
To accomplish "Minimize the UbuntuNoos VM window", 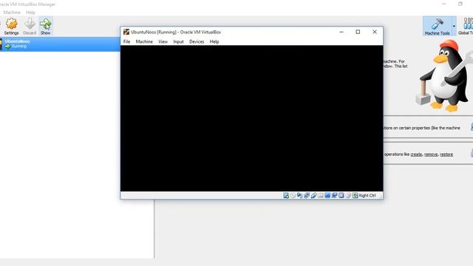I will pos(341,32).
